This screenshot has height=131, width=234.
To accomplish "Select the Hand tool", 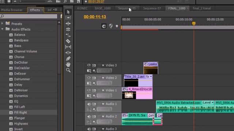I will [68, 64].
